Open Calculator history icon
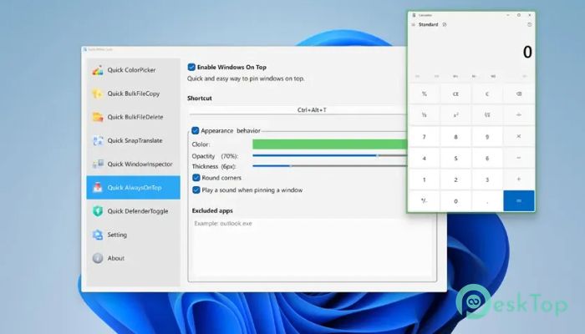Screen dimensions: 585x334 (x=529, y=24)
